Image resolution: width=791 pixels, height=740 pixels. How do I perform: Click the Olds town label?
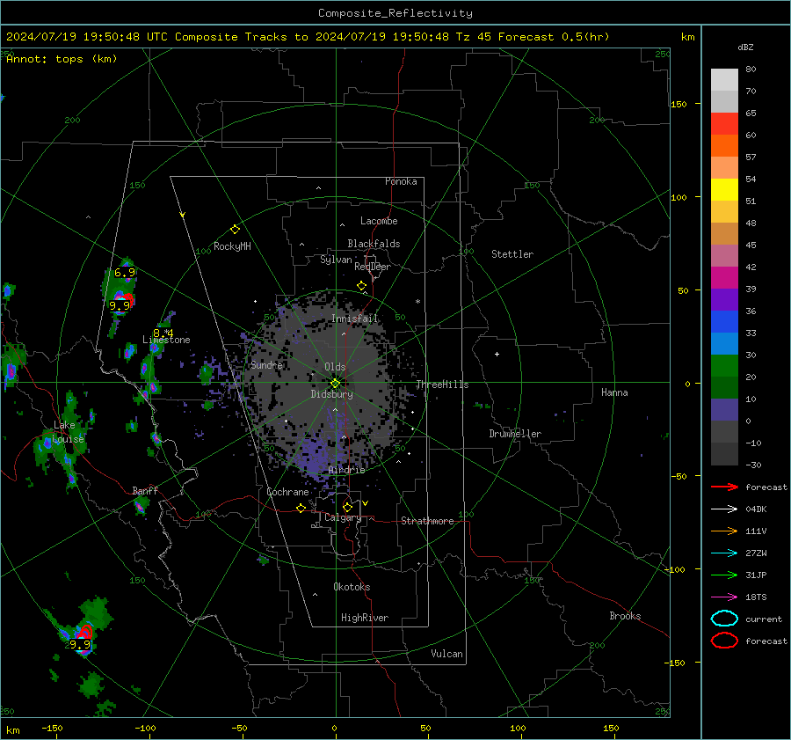(x=335, y=367)
